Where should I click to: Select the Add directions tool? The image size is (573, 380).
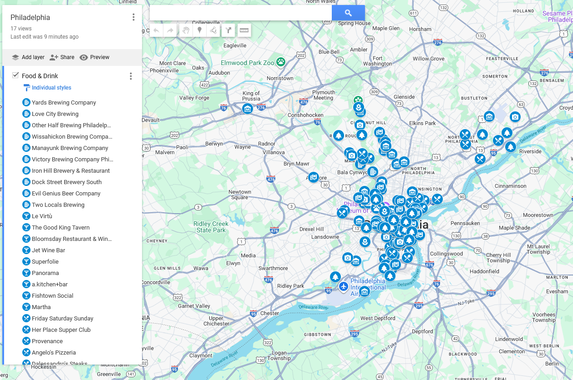click(228, 30)
